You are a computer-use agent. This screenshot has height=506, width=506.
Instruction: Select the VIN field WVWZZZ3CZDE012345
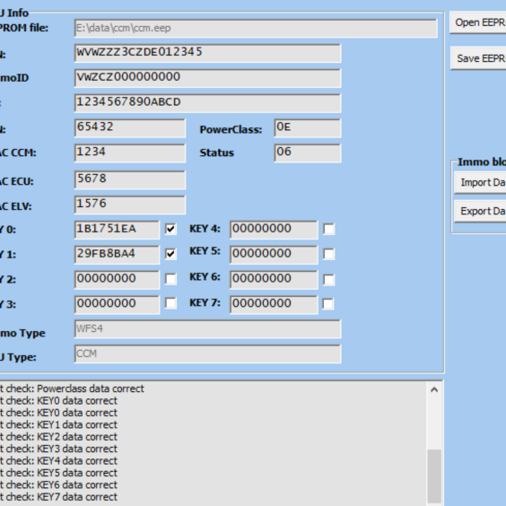pos(207,53)
